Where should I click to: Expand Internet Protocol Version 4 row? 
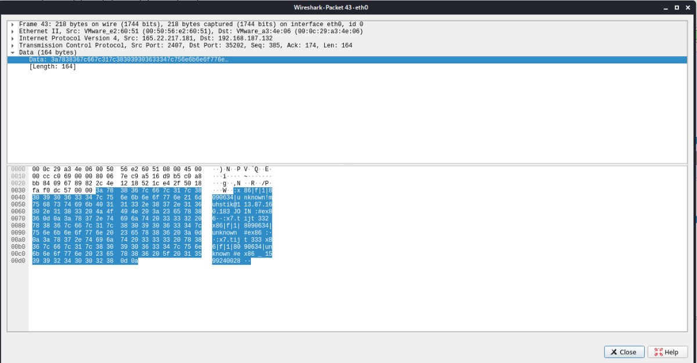click(x=12, y=38)
